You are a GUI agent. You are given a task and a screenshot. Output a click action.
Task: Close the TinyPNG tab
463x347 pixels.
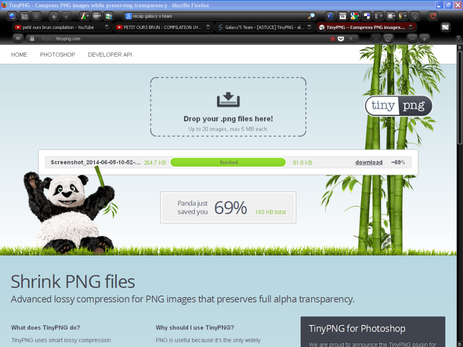pyautogui.click(x=411, y=27)
